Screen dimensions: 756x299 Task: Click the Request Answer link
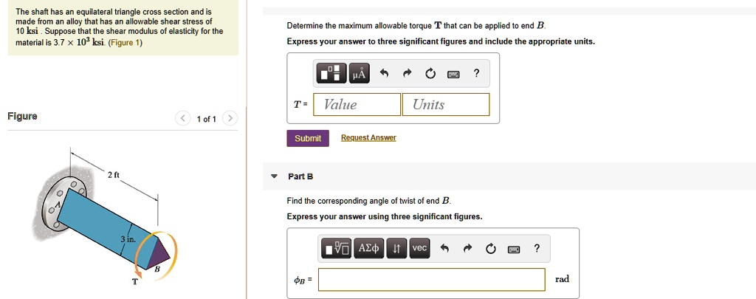(368, 138)
